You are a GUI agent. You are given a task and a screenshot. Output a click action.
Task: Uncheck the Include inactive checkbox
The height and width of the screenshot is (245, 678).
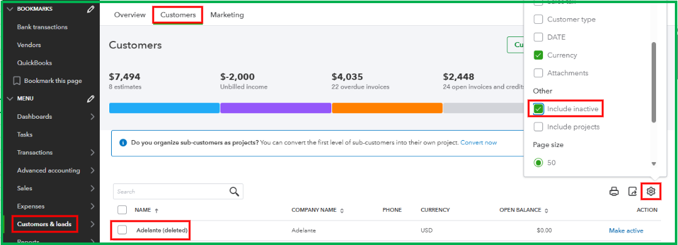tap(539, 109)
